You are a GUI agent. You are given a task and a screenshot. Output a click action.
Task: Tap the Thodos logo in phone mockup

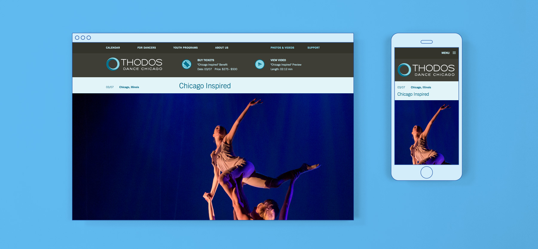click(426, 70)
